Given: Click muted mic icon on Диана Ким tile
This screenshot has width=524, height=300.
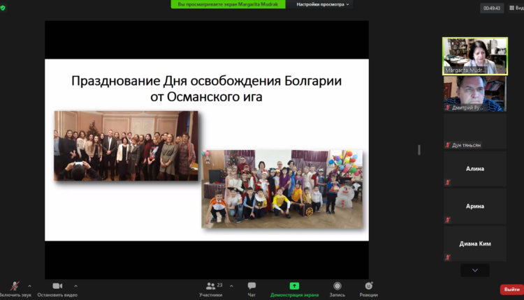Looking at the screenshot, I should click(447, 257).
